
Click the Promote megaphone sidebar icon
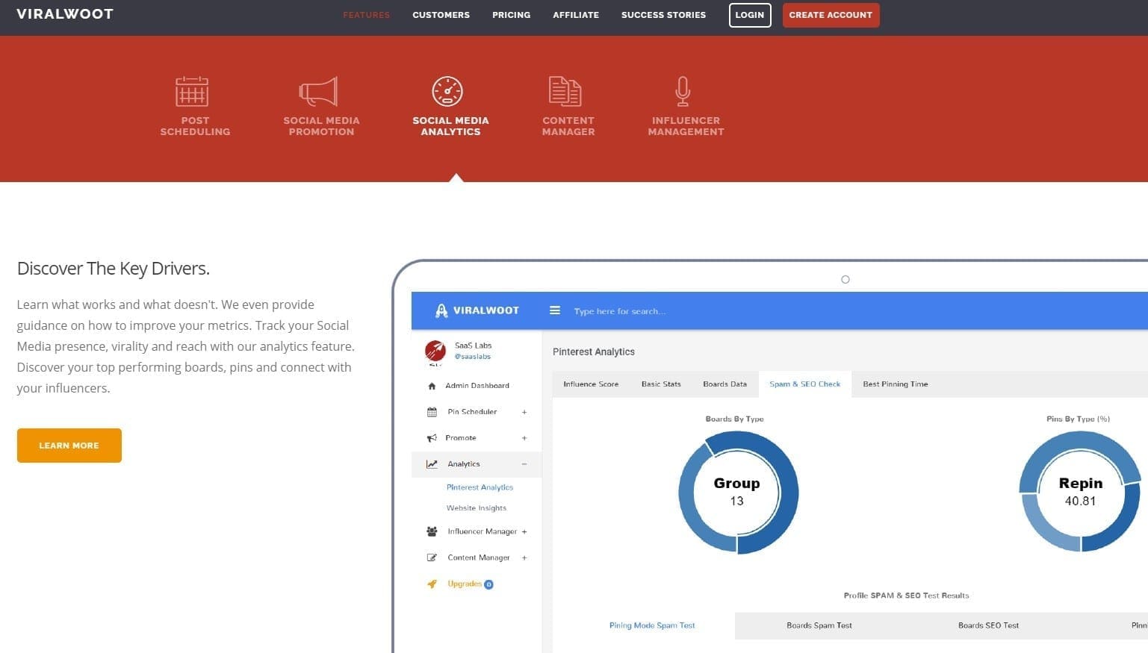click(x=432, y=438)
